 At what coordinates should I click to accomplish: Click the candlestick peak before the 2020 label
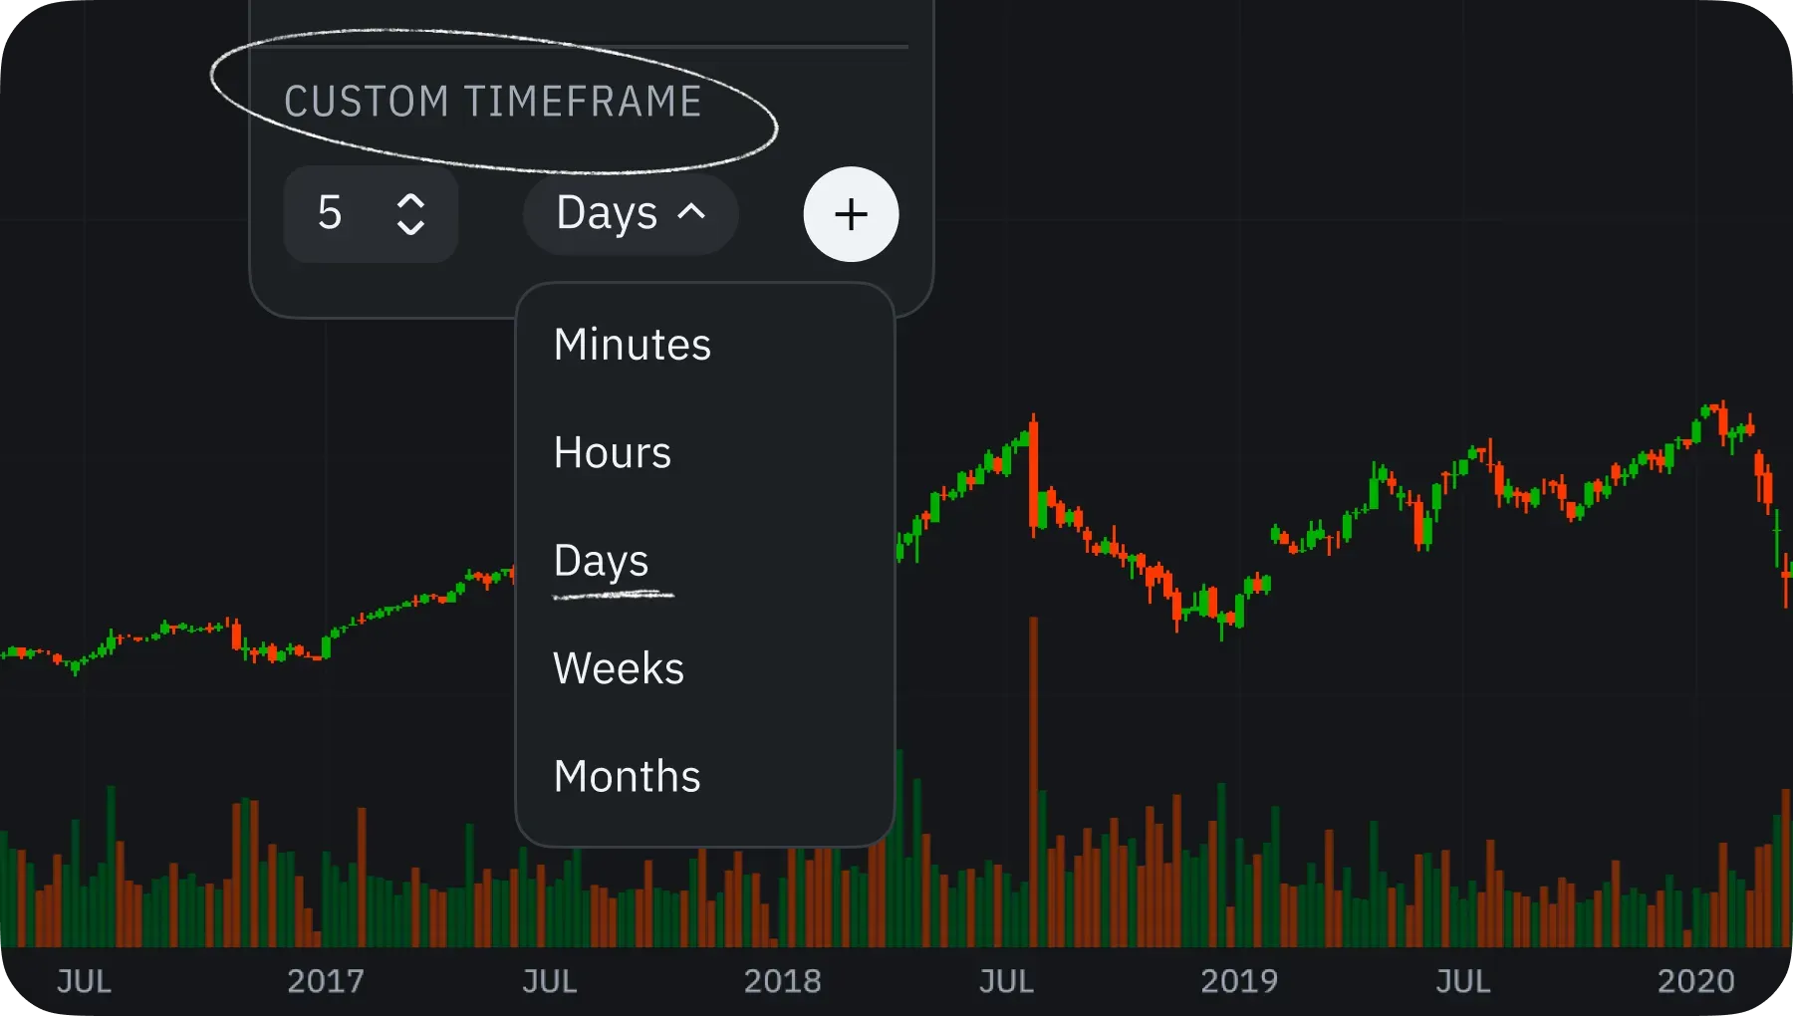coord(1721,410)
